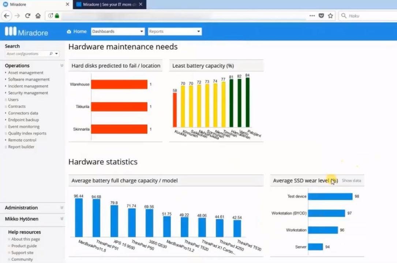Click the Miradore logo
Viewport: 397px width, 263px height.
click(26, 31)
